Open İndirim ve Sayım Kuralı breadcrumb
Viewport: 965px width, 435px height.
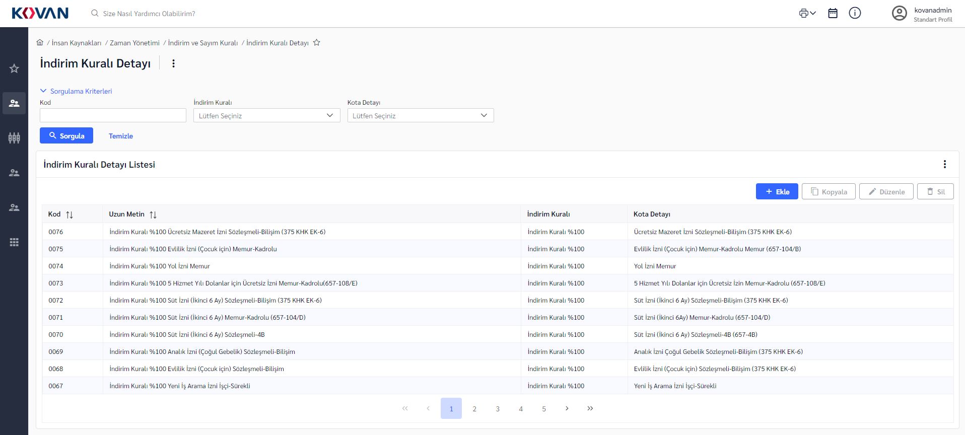[203, 43]
